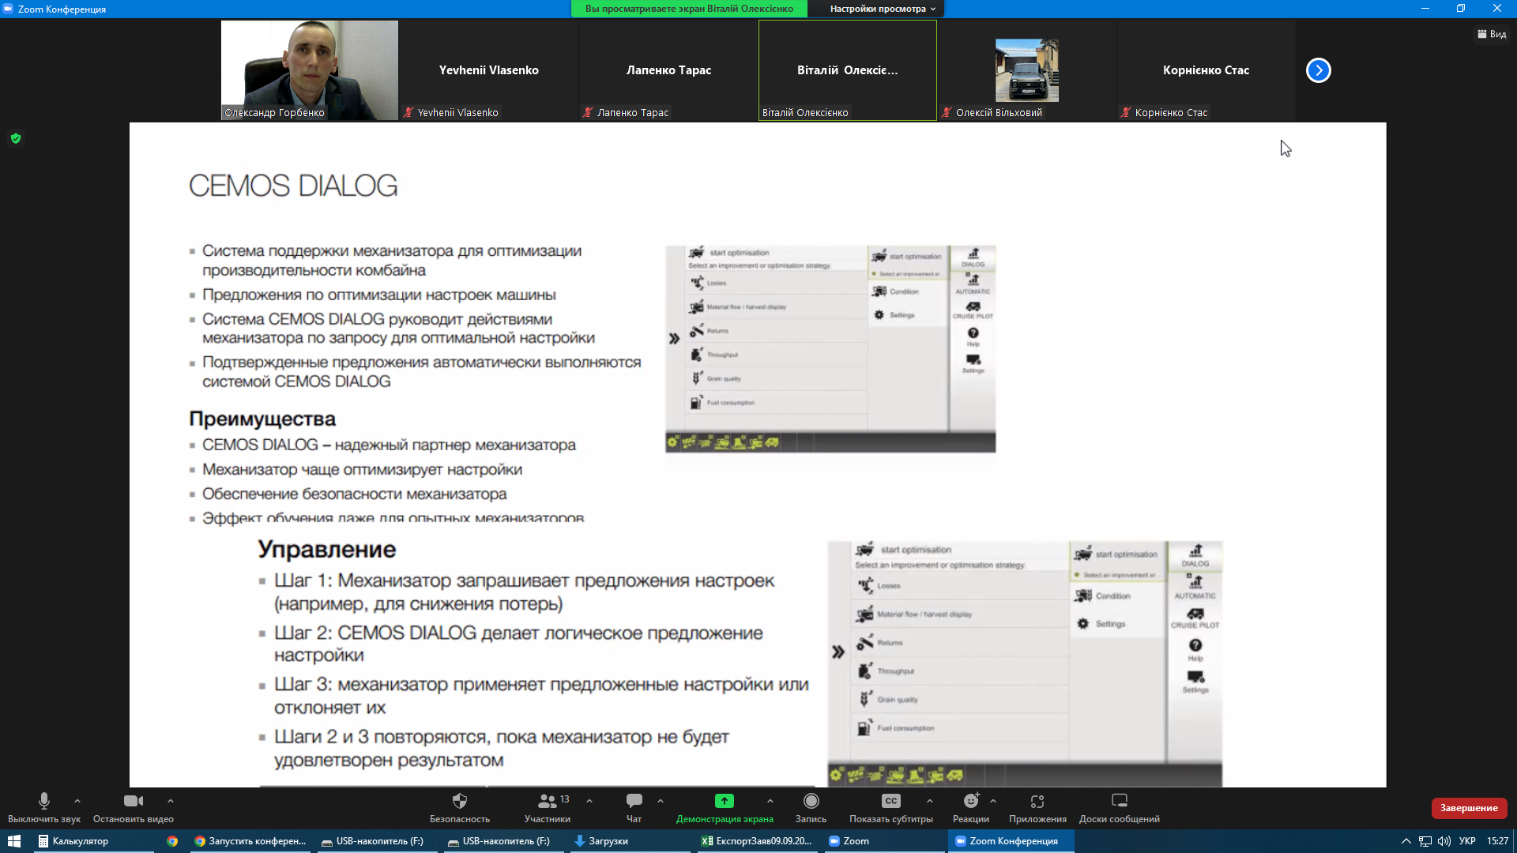Image resolution: width=1517 pixels, height=853 pixels.
Task: Click the encryption green shield icon
Action: 16,139
